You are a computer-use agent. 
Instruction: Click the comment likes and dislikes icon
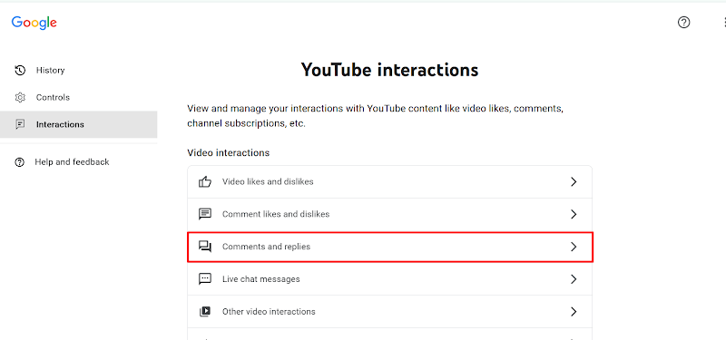click(205, 214)
